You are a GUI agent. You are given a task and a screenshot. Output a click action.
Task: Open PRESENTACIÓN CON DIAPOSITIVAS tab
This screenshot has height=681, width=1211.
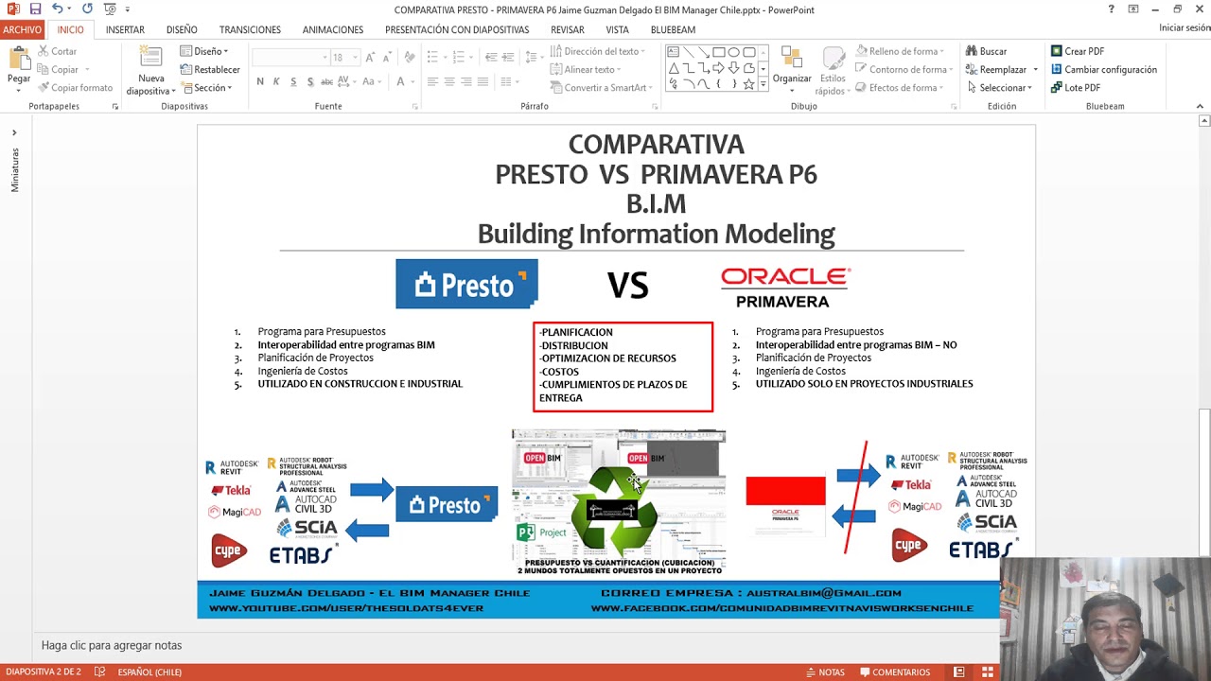pos(457,29)
